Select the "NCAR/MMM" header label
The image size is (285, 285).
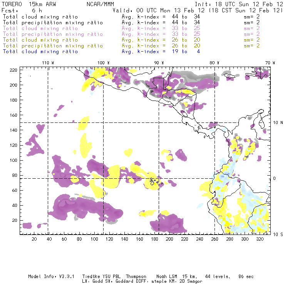[100, 4]
